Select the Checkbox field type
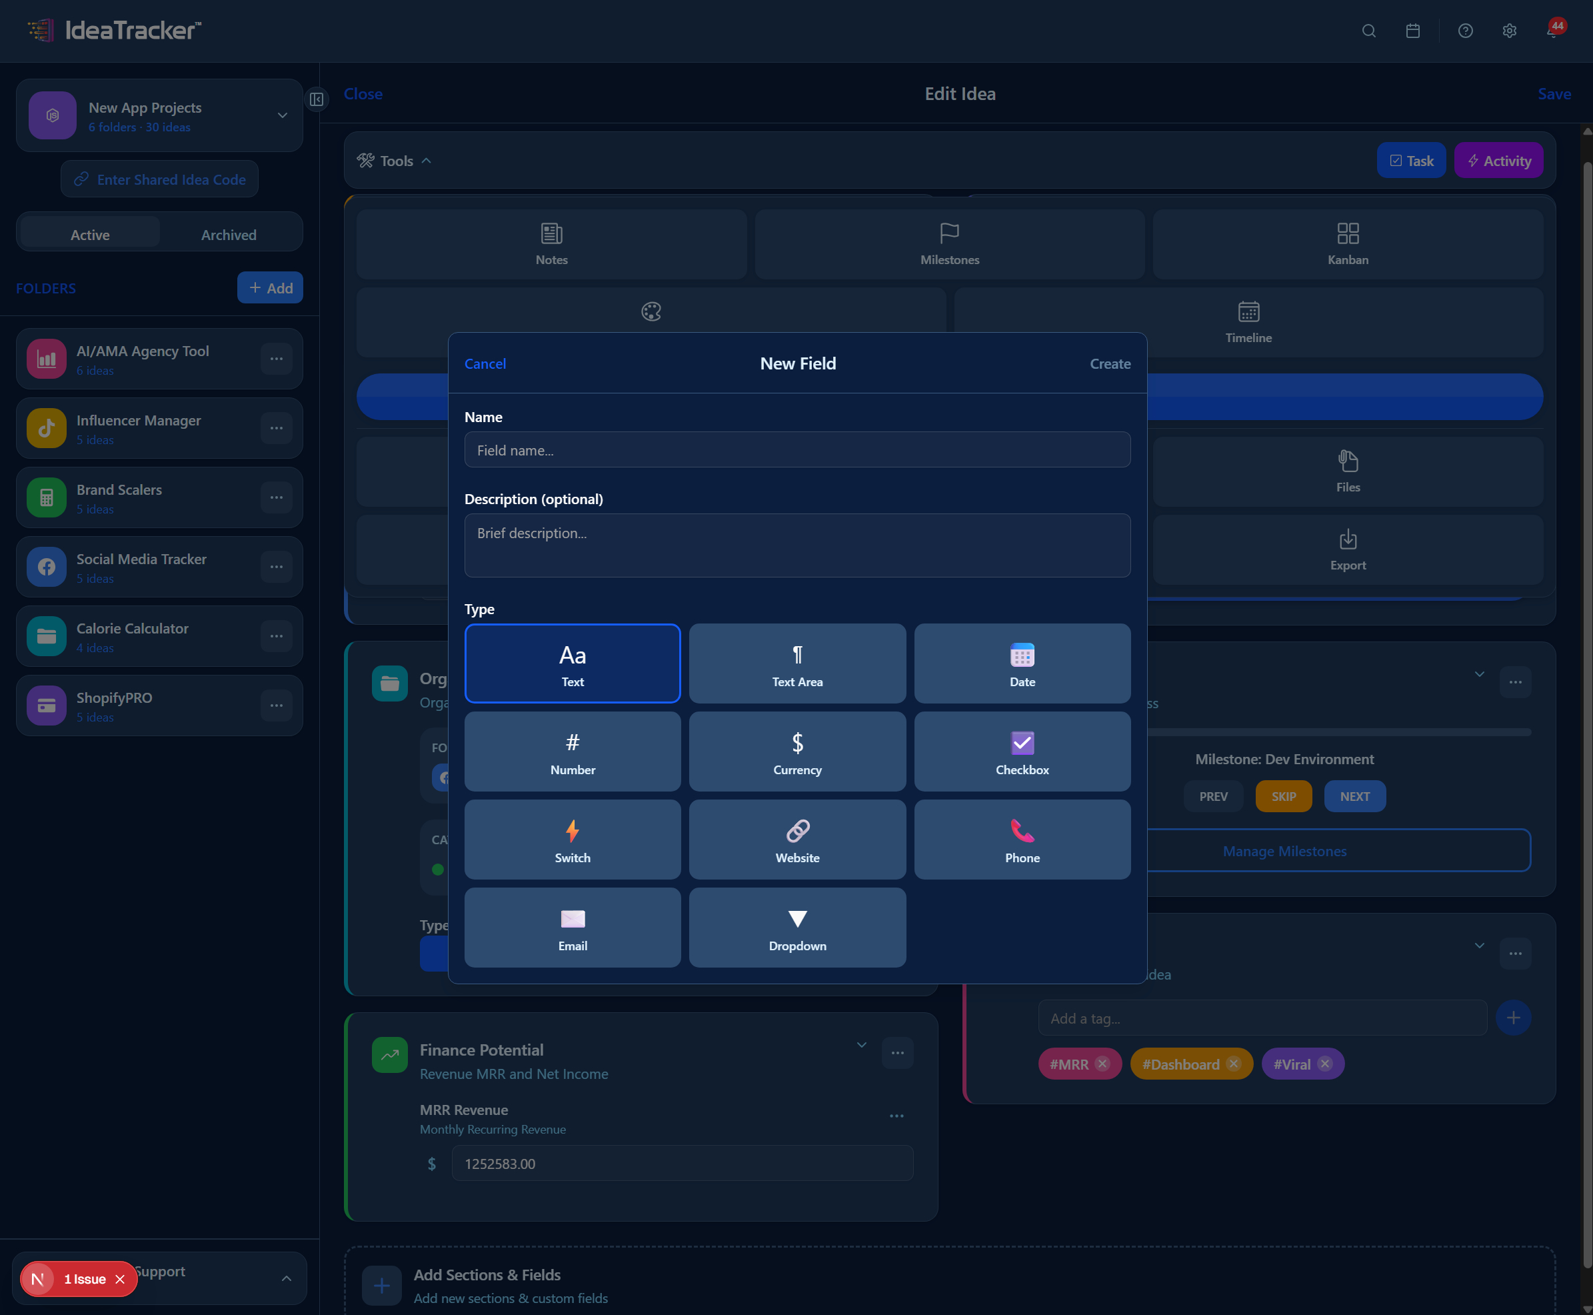 1021,751
